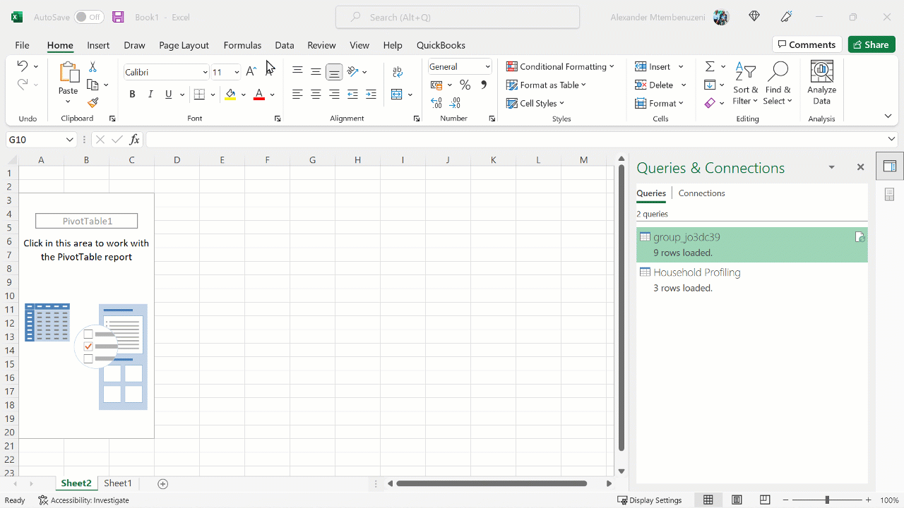Click the AutoSum icon
Screen dimensions: 904x508
click(x=710, y=66)
